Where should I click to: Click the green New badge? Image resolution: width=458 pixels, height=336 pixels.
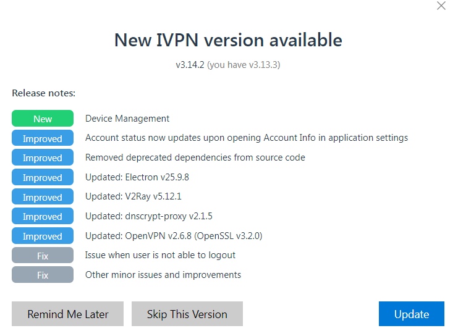tap(43, 119)
